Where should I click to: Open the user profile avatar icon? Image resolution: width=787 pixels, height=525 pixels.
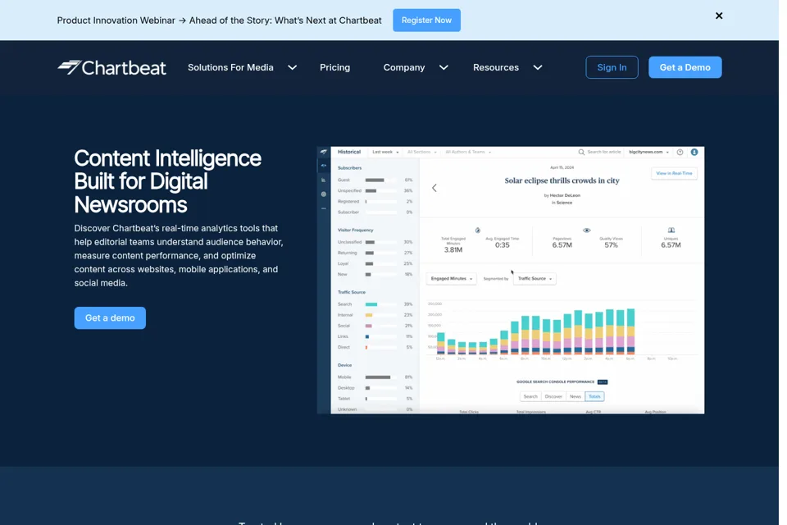(694, 152)
